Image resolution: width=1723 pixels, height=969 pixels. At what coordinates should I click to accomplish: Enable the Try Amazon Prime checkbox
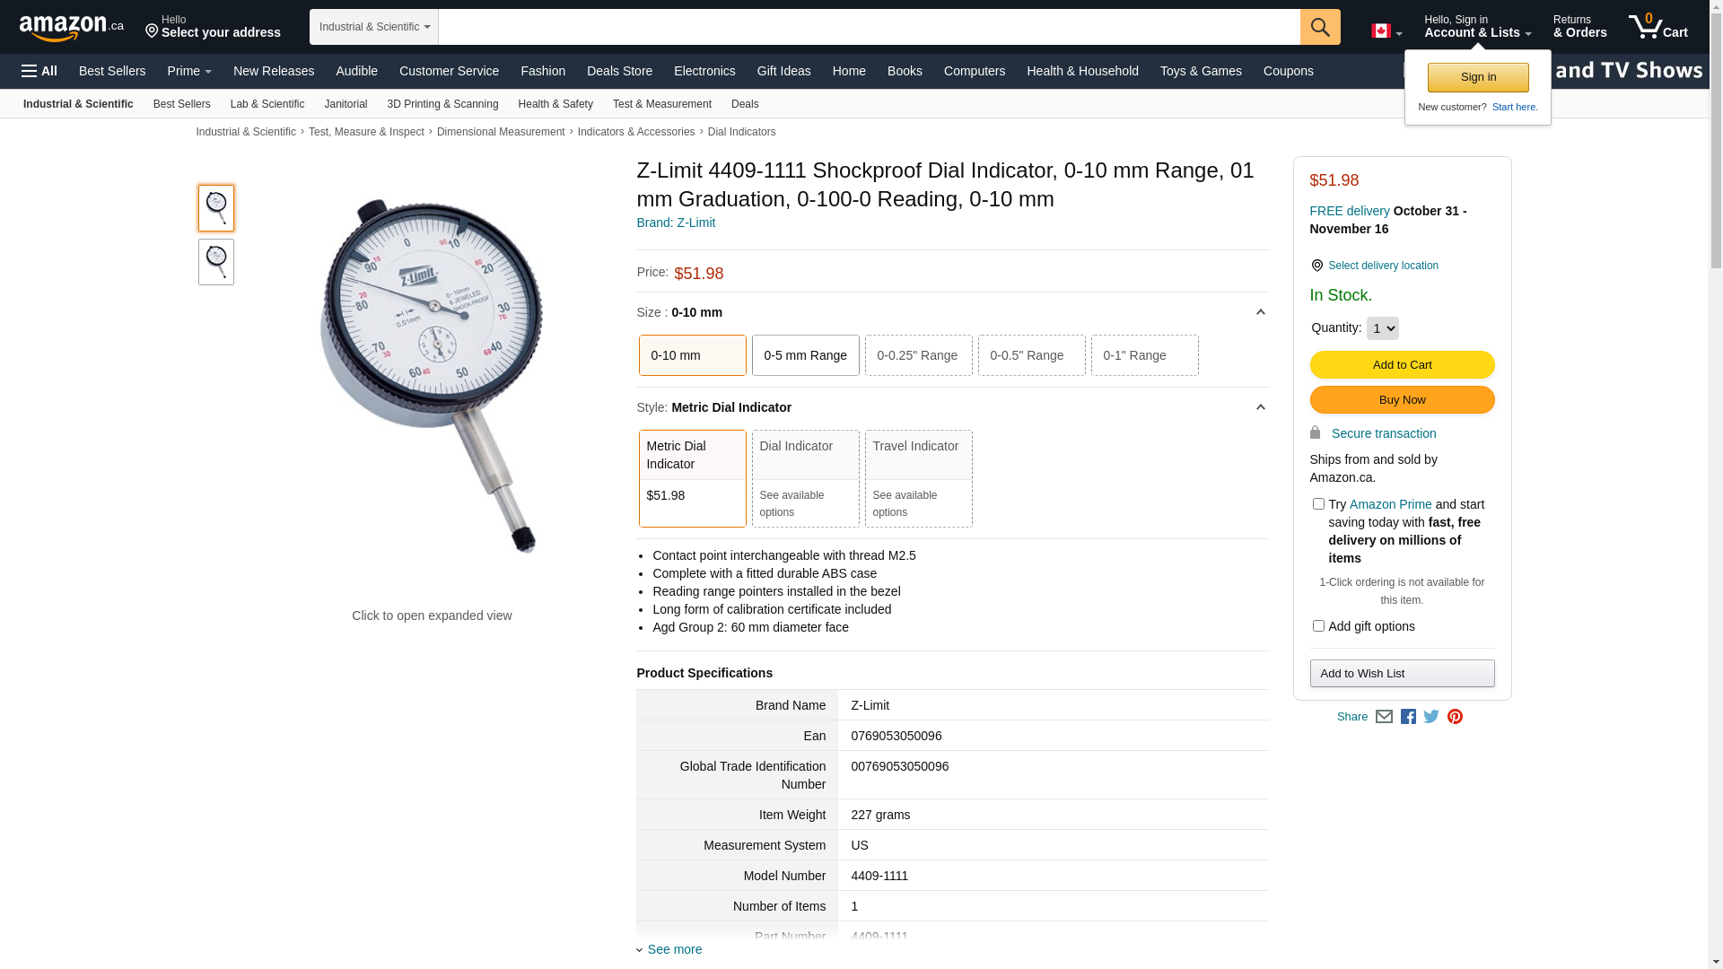coord(1318,504)
